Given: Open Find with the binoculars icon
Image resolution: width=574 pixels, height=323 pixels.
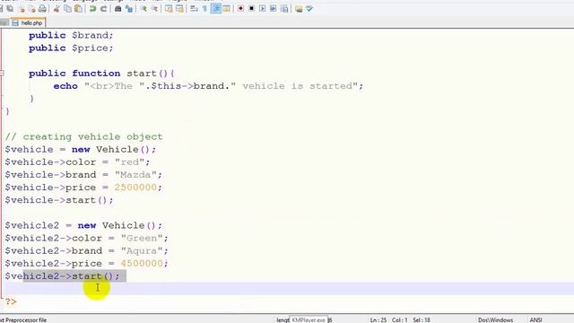Looking at the screenshot, I should click(117, 8).
